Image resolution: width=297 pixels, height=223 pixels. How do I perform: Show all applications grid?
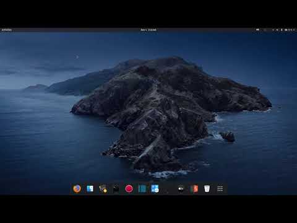pyautogui.click(x=220, y=189)
